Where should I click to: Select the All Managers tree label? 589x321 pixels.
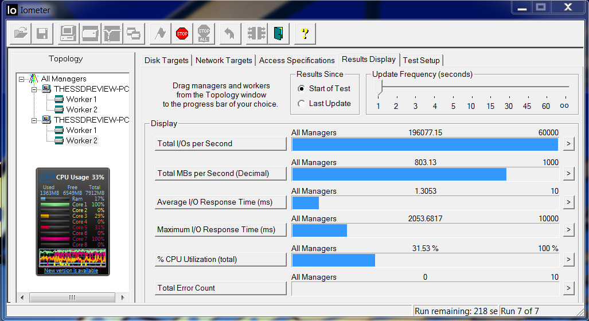[64, 79]
